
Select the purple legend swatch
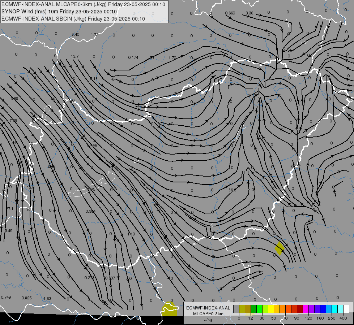(x=312, y=309)
